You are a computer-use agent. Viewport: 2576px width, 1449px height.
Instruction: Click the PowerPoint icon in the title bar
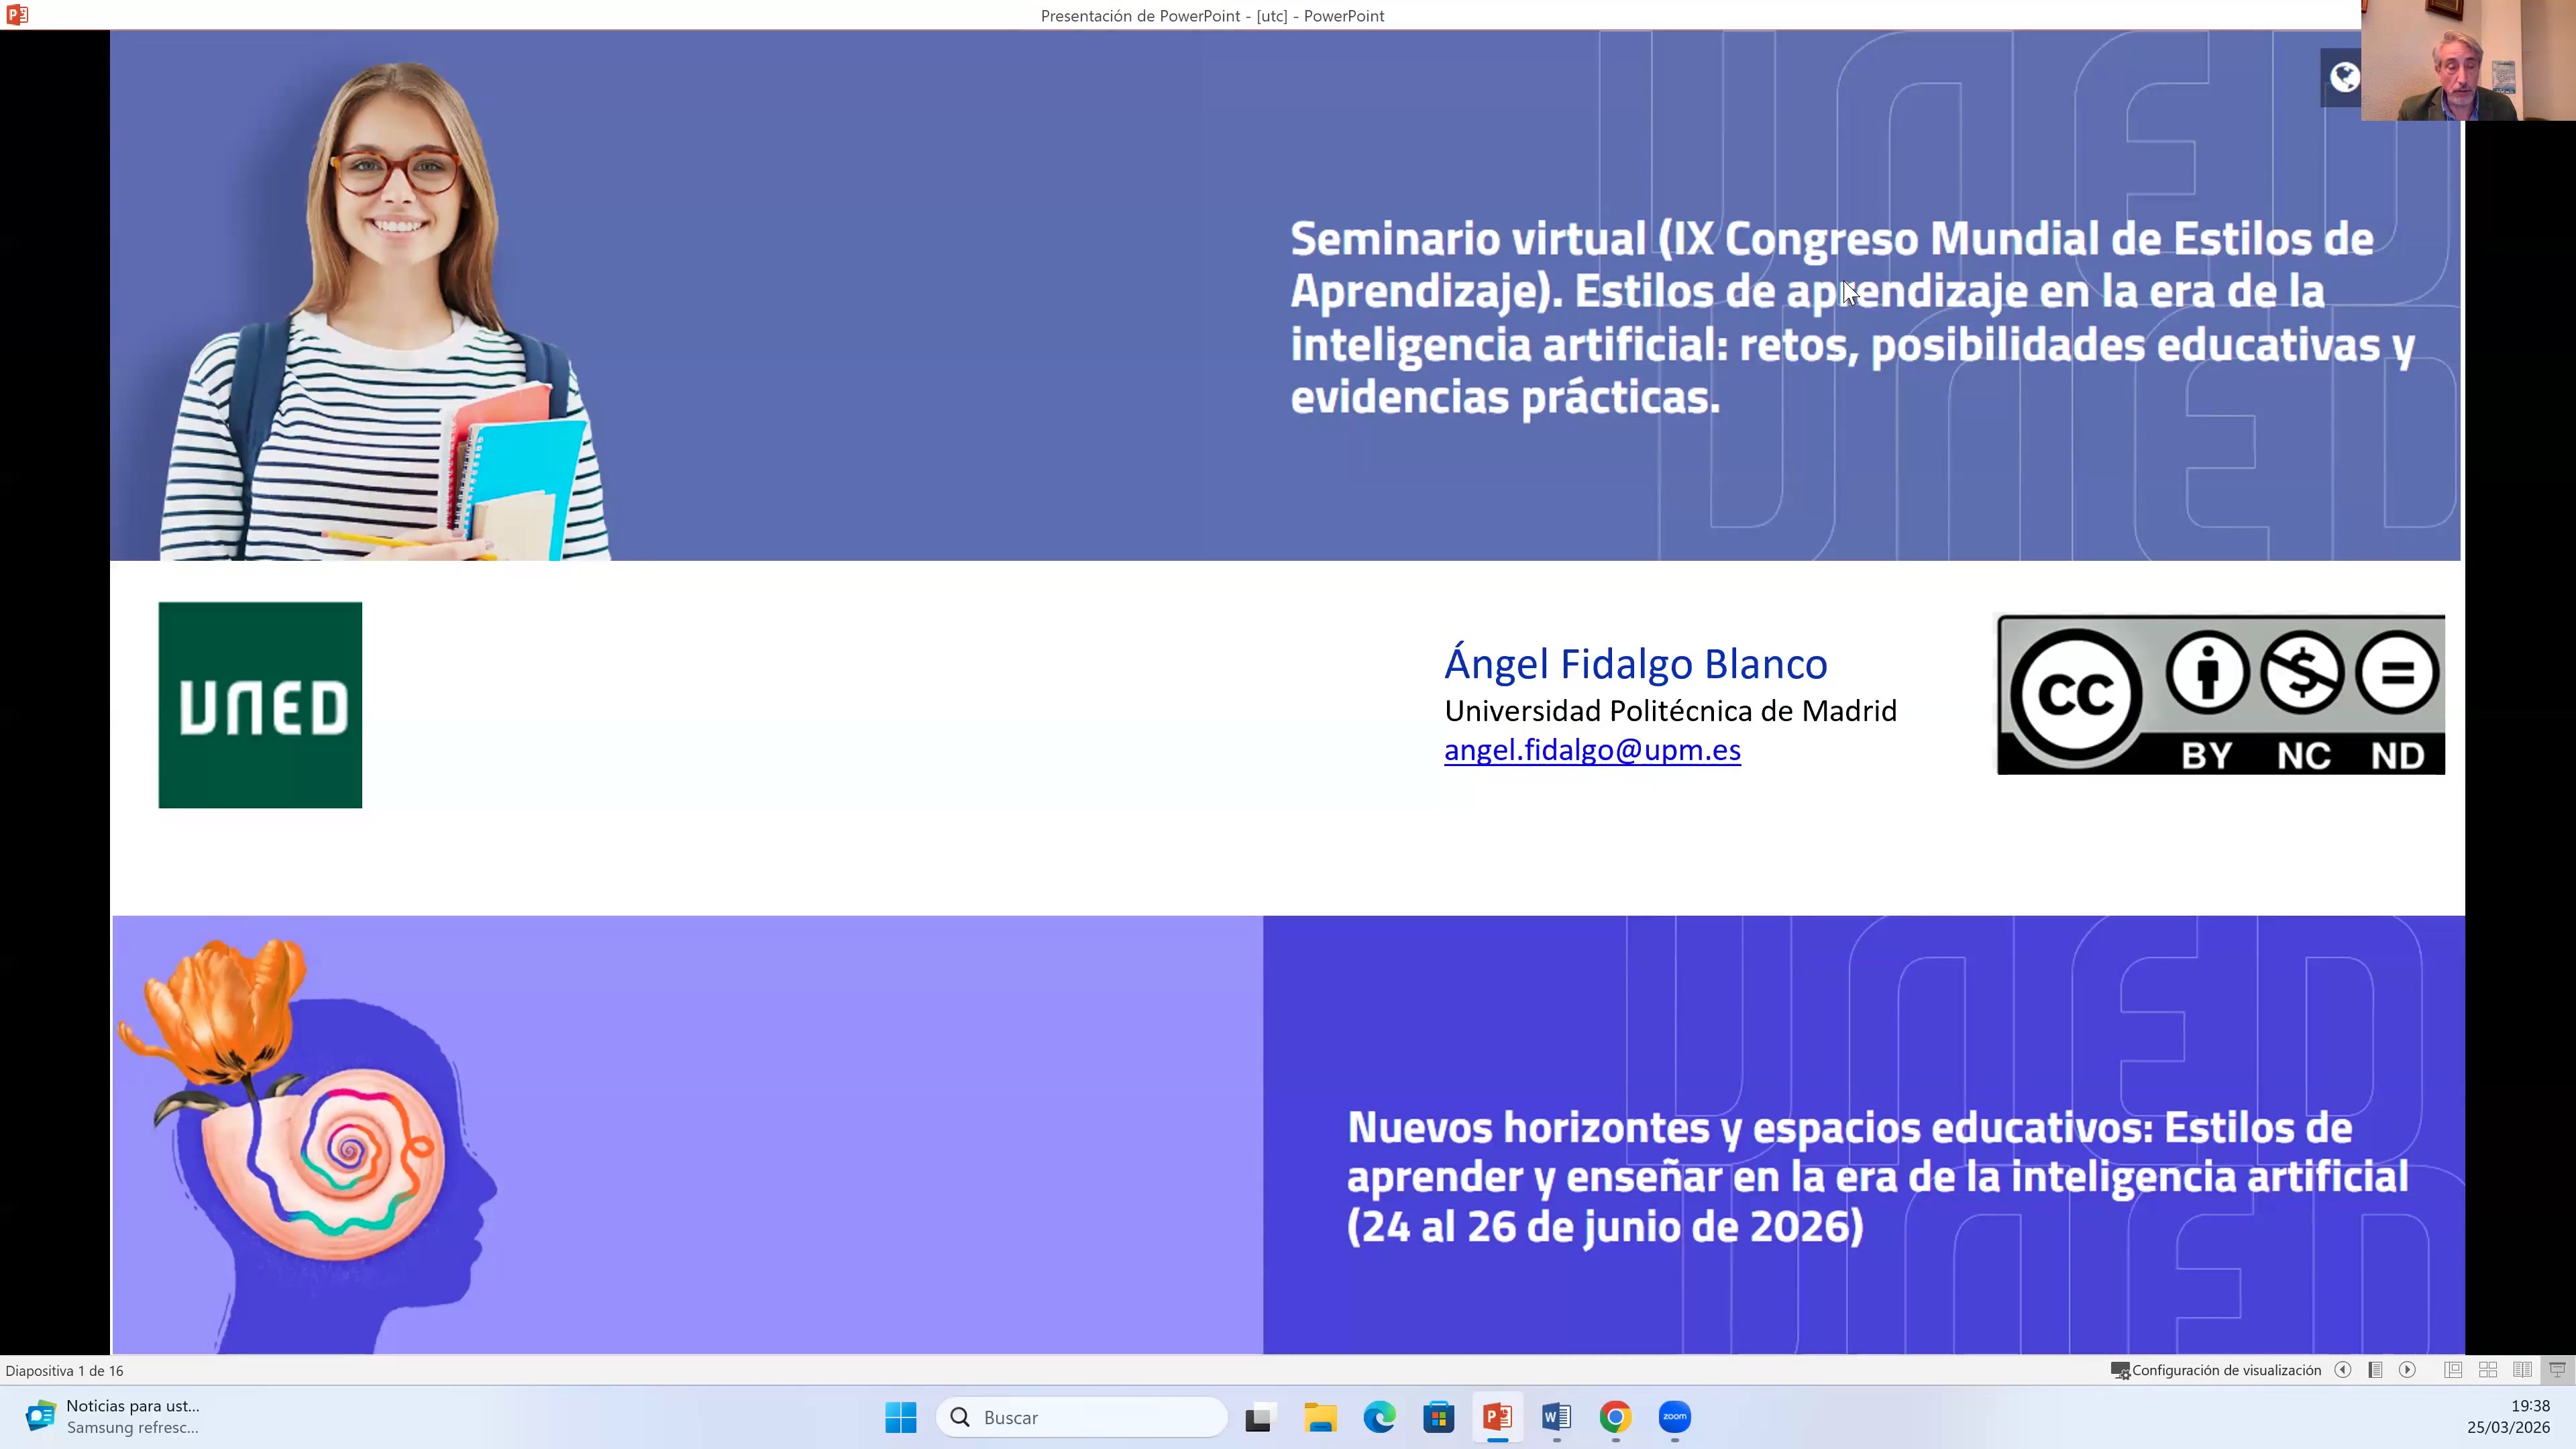16,15
